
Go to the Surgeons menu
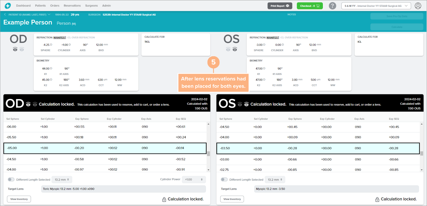pos(91,6)
